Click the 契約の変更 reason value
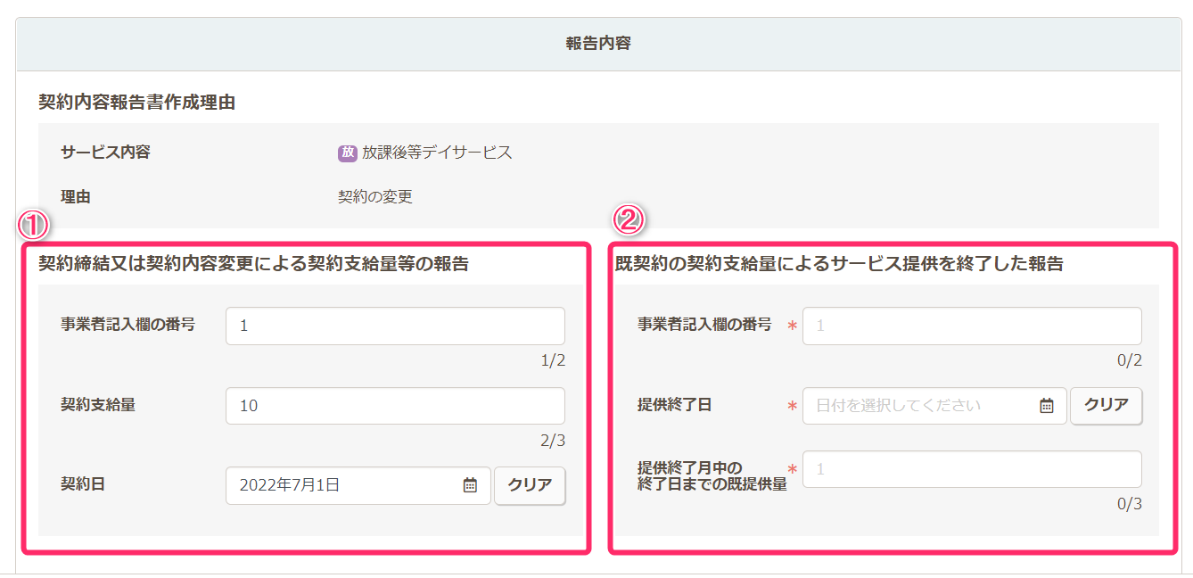The image size is (1193, 578). (x=374, y=196)
